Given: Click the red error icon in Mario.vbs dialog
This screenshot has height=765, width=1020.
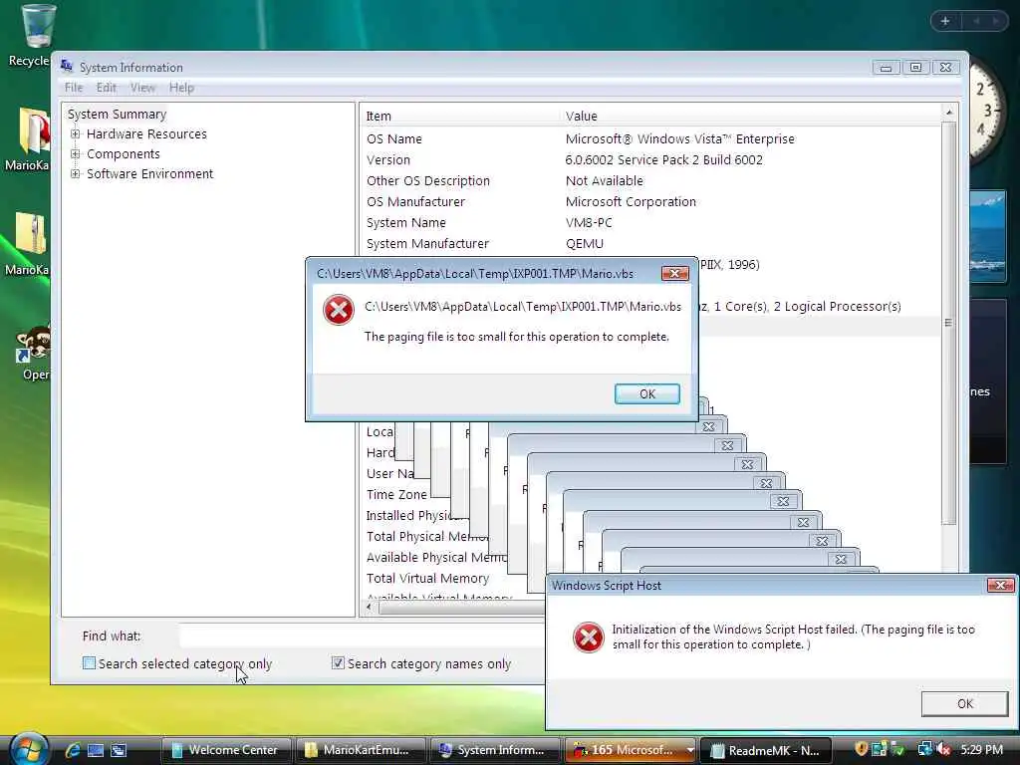Looking at the screenshot, I should click(339, 310).
